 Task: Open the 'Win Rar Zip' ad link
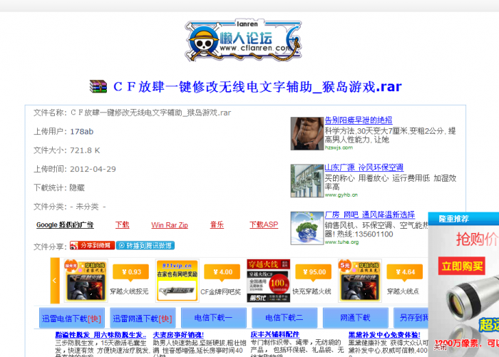pyautogui.click(x=170, y=225)
